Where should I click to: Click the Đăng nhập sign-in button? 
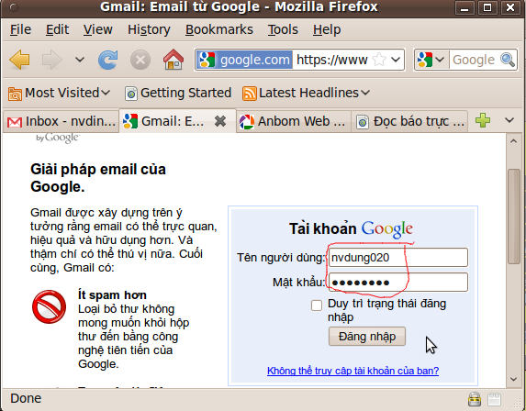coord(367,337)
